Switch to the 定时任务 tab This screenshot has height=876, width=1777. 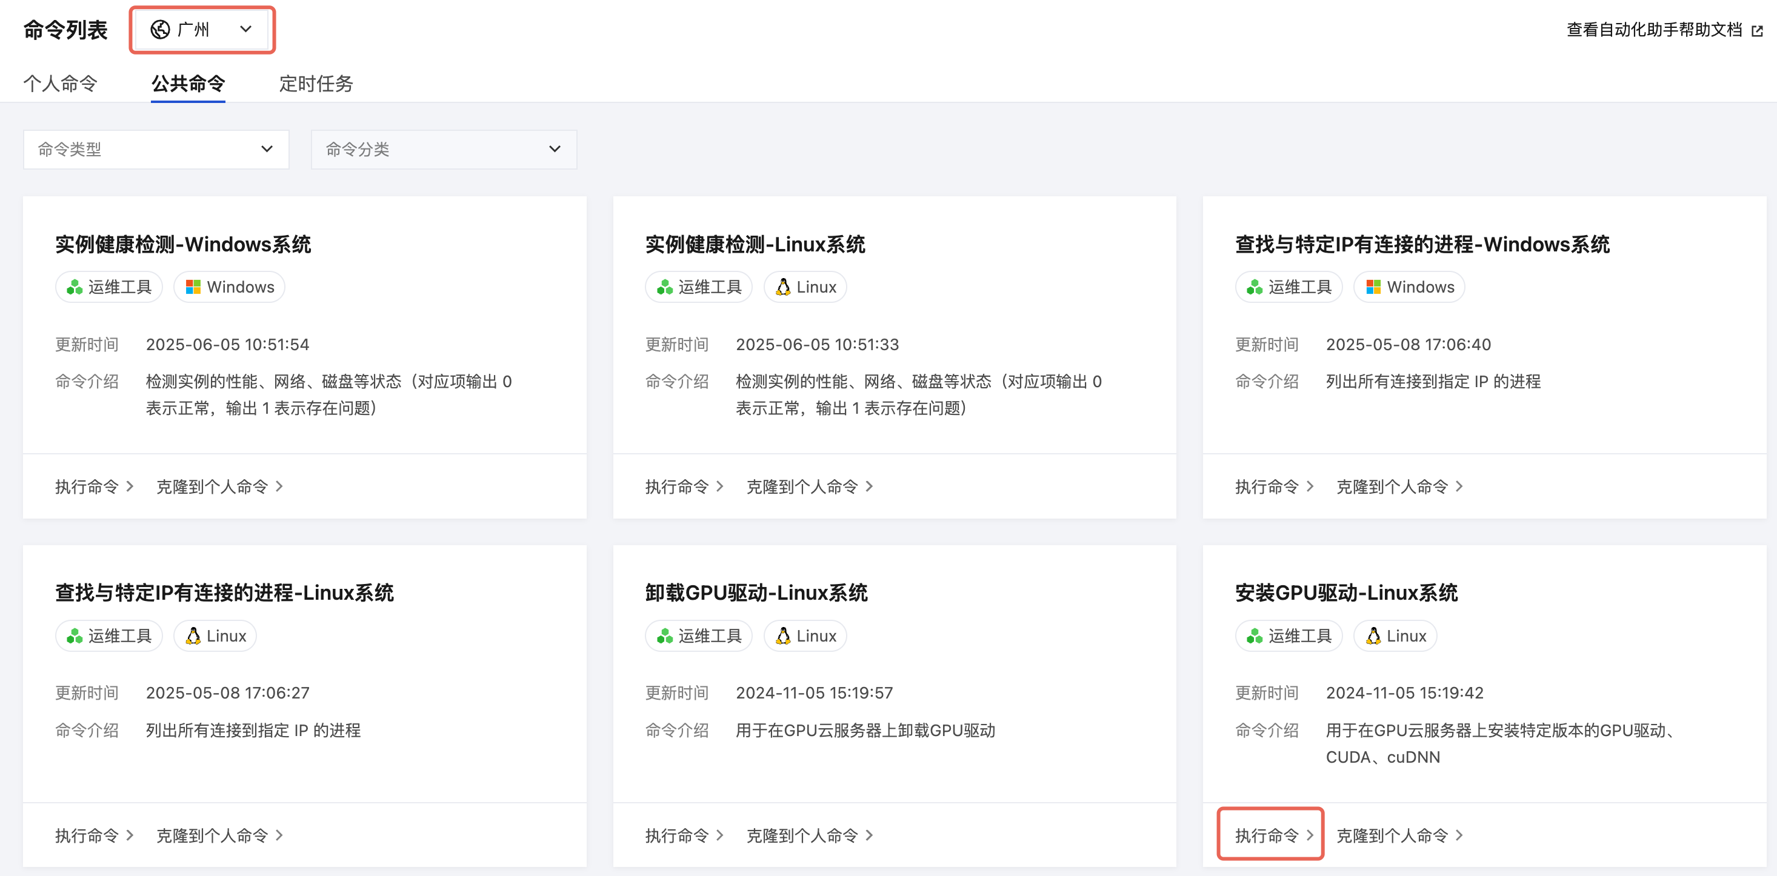point(316,84)
